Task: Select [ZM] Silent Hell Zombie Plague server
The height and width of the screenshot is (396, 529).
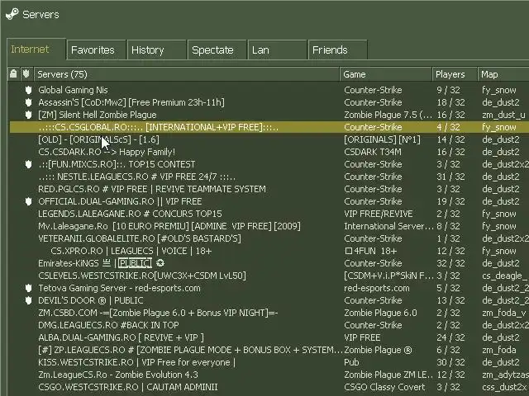Action: (269, 115)
